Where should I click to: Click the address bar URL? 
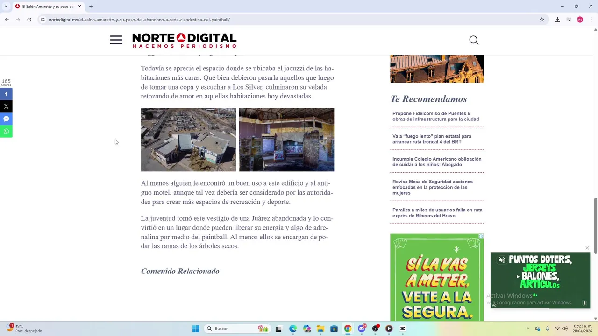pos(139,20)
